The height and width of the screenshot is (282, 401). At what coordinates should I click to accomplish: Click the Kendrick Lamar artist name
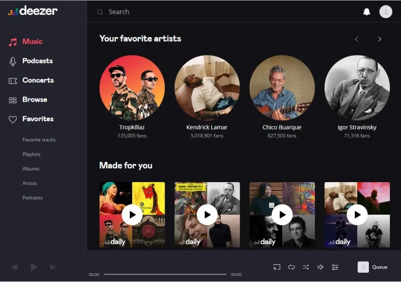[207, 127]
